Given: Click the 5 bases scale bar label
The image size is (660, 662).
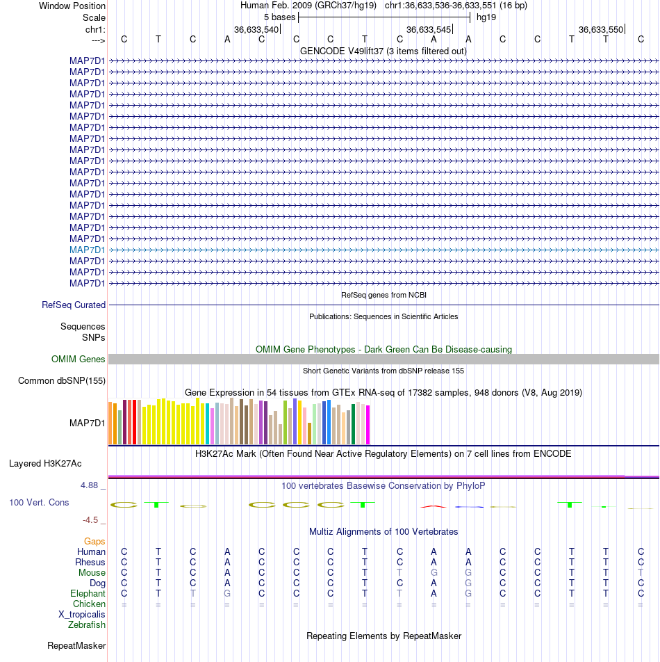Looking at the screenshot, I should tap(279, 17).
